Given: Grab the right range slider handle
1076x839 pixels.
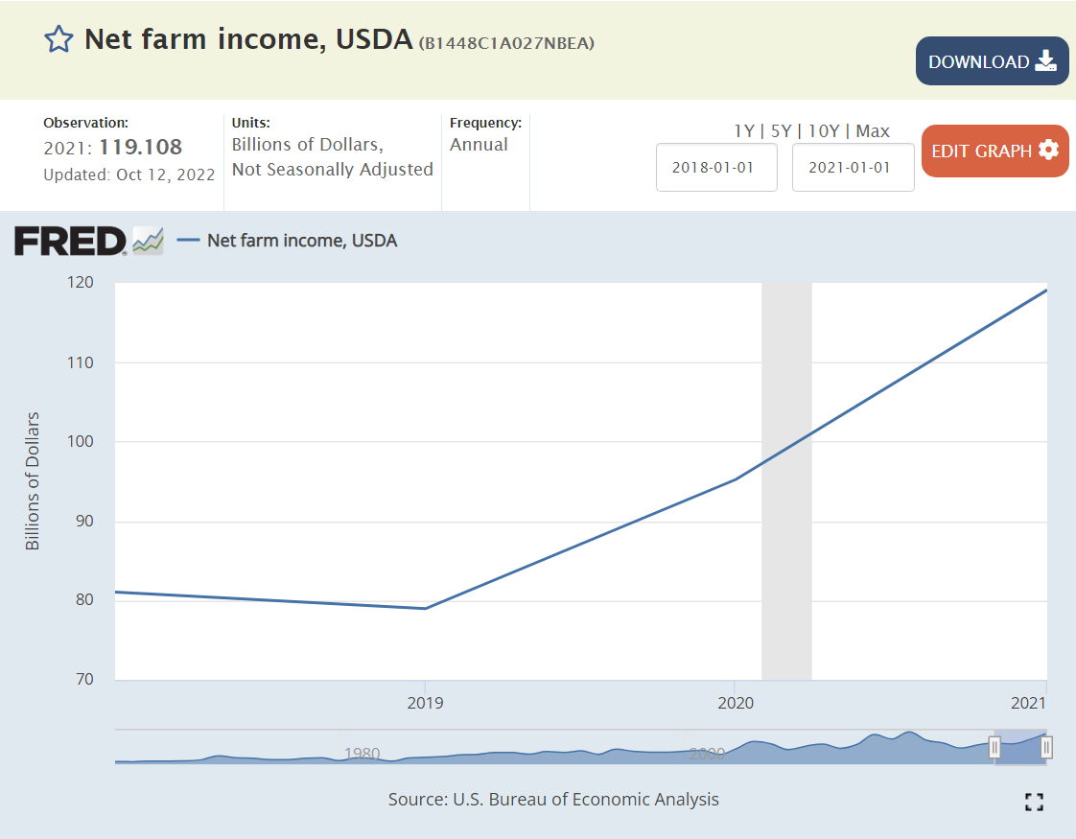Looking at the screenshot, I should click(x=1046, y=747).
